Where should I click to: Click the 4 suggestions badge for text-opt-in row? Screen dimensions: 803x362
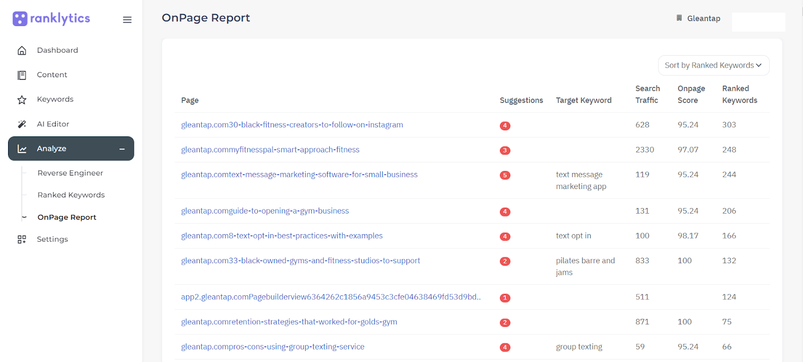[x=505, y=236]
